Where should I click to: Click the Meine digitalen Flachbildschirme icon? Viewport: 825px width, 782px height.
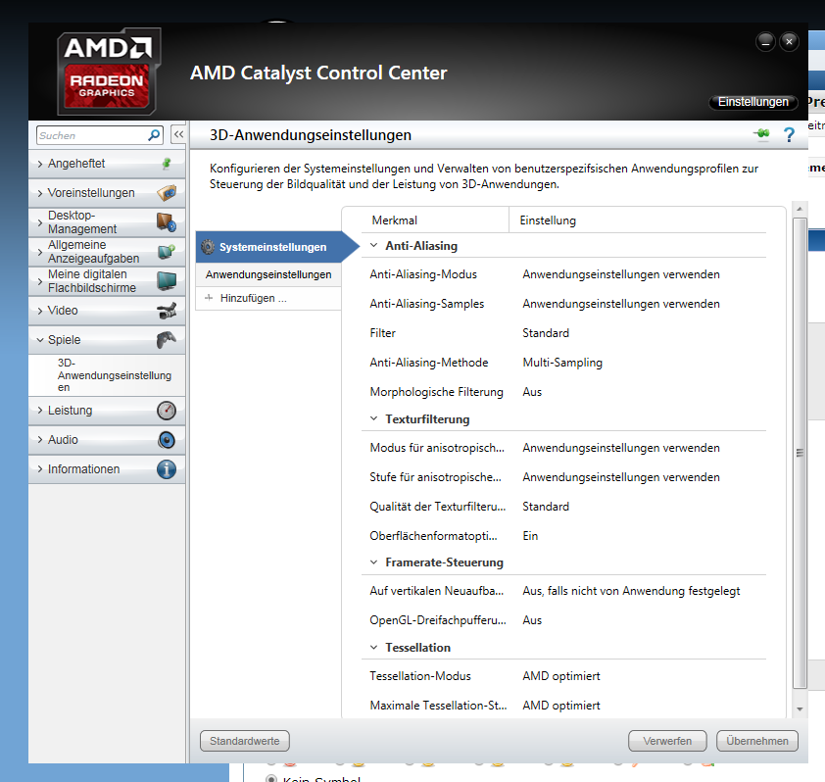pos(167,281)
